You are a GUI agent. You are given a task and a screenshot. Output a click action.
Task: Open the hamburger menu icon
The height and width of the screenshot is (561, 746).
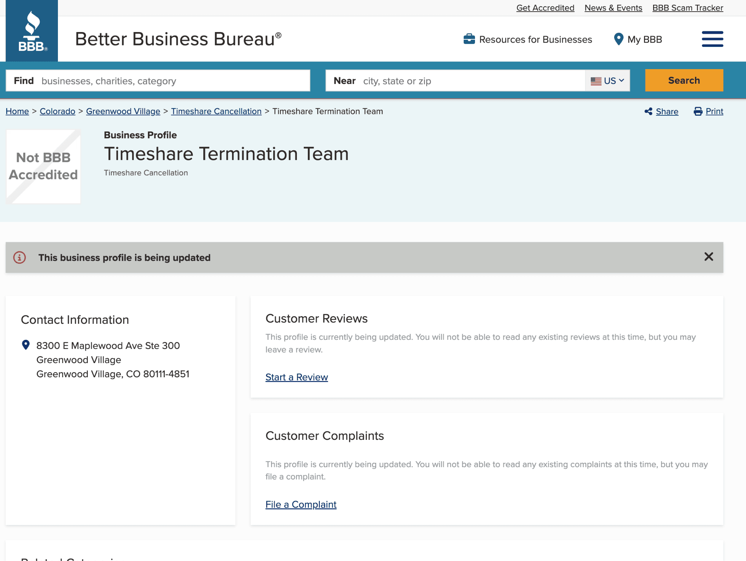pos(712,39)
